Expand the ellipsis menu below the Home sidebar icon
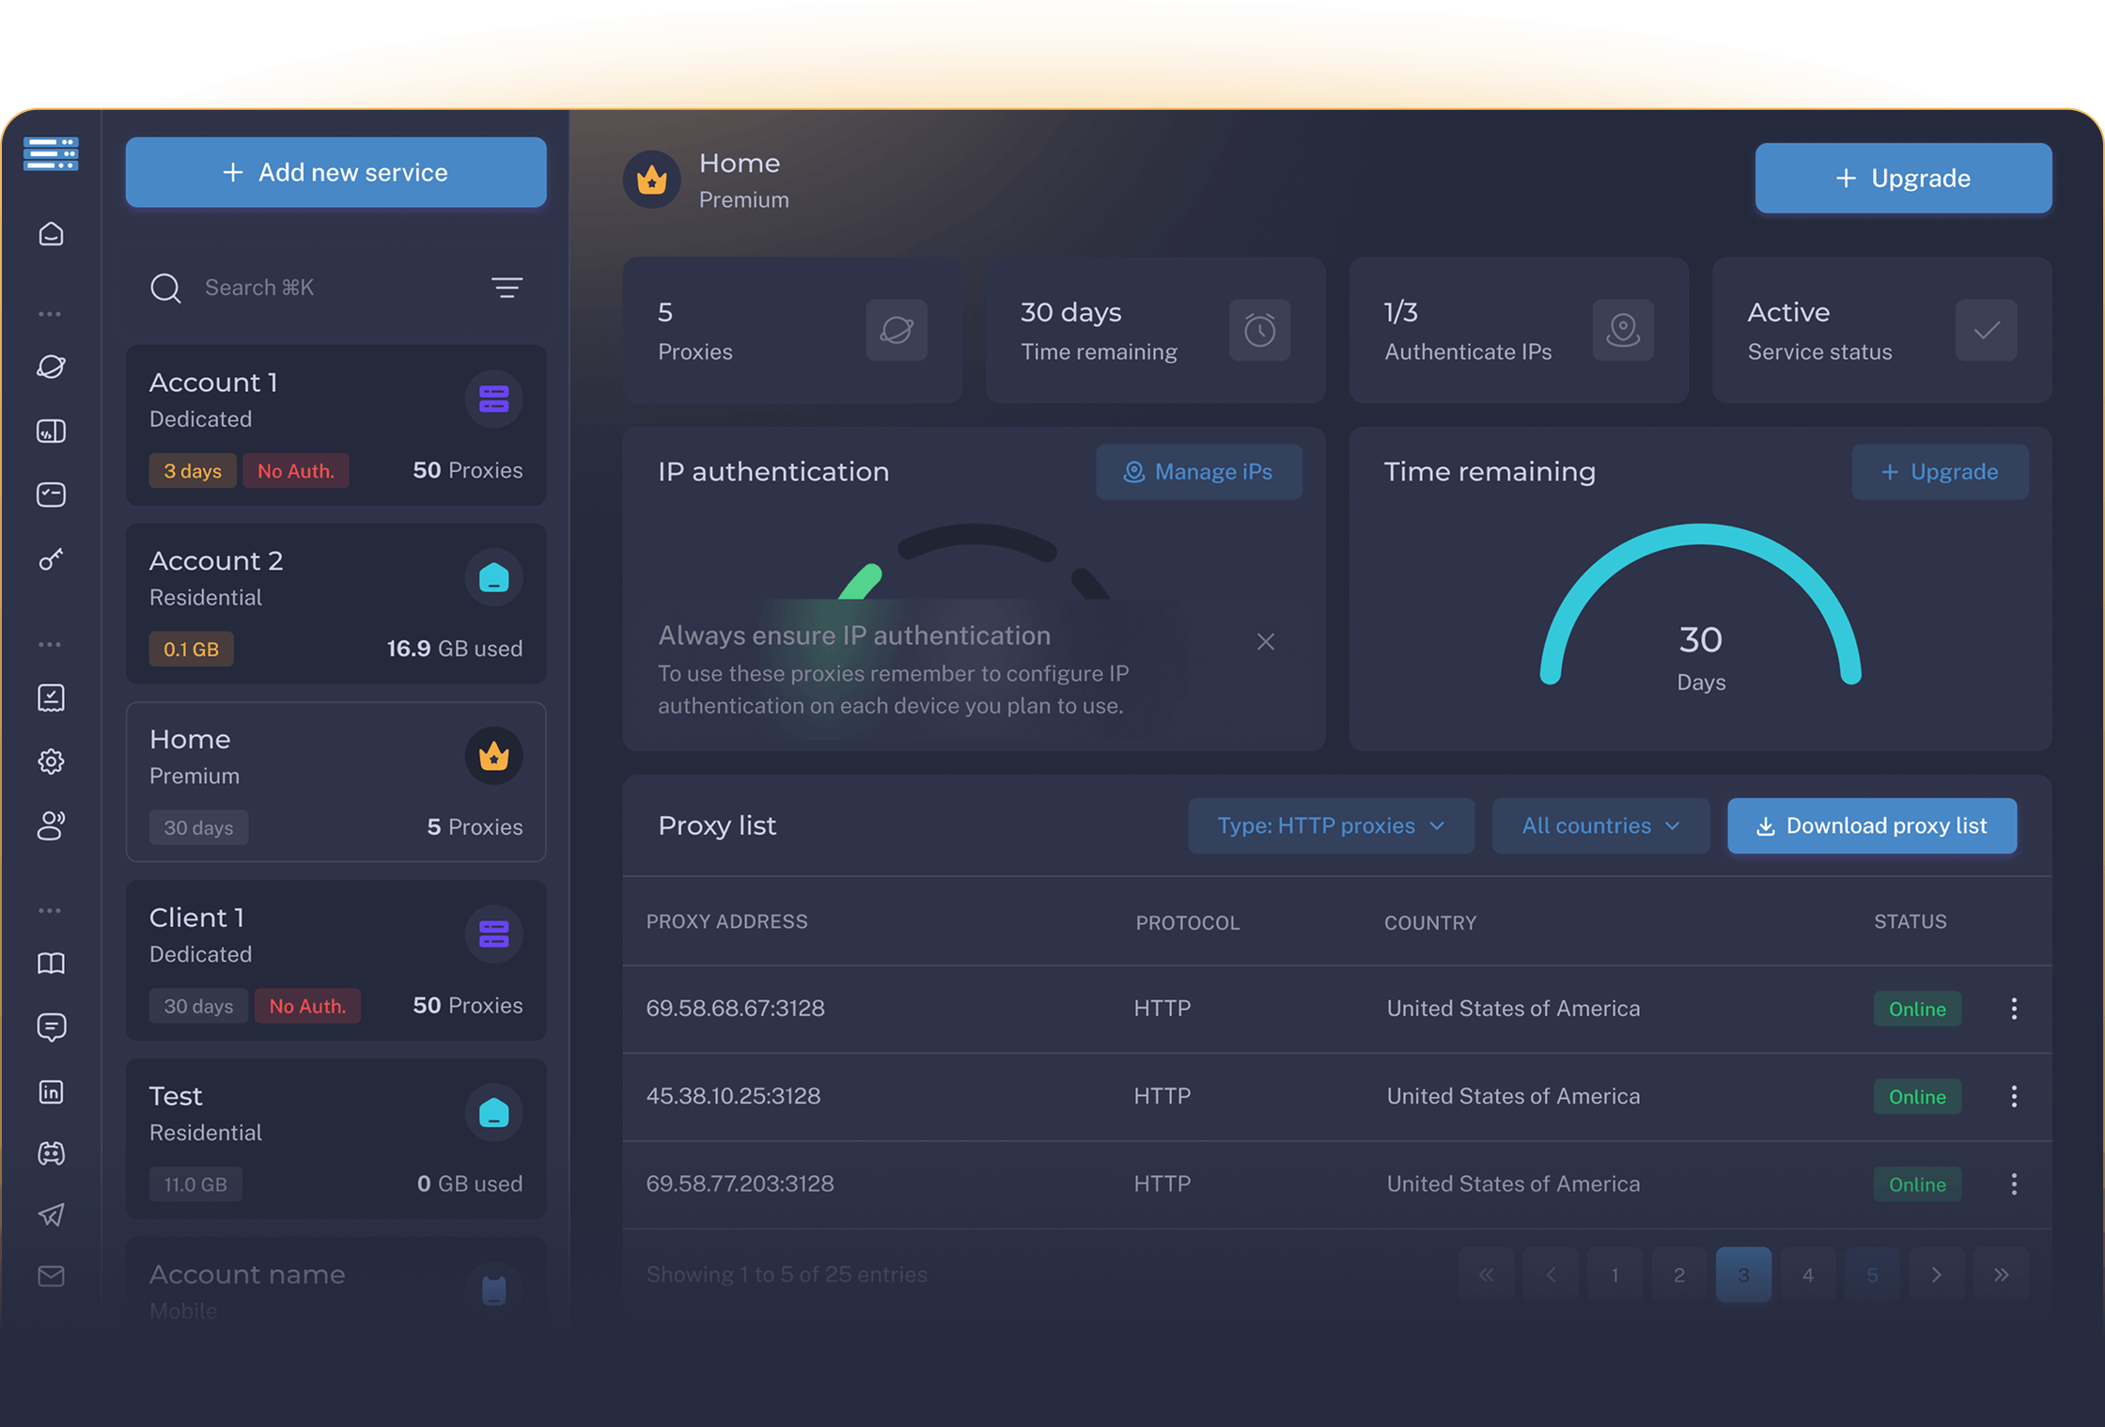Screen dimensions: 2105x1427 click(x=52, y=313)
